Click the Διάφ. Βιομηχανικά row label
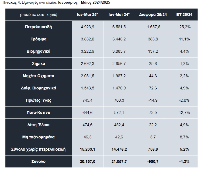 pos(38,88)
